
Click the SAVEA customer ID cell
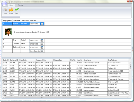[x=14, y=65]
